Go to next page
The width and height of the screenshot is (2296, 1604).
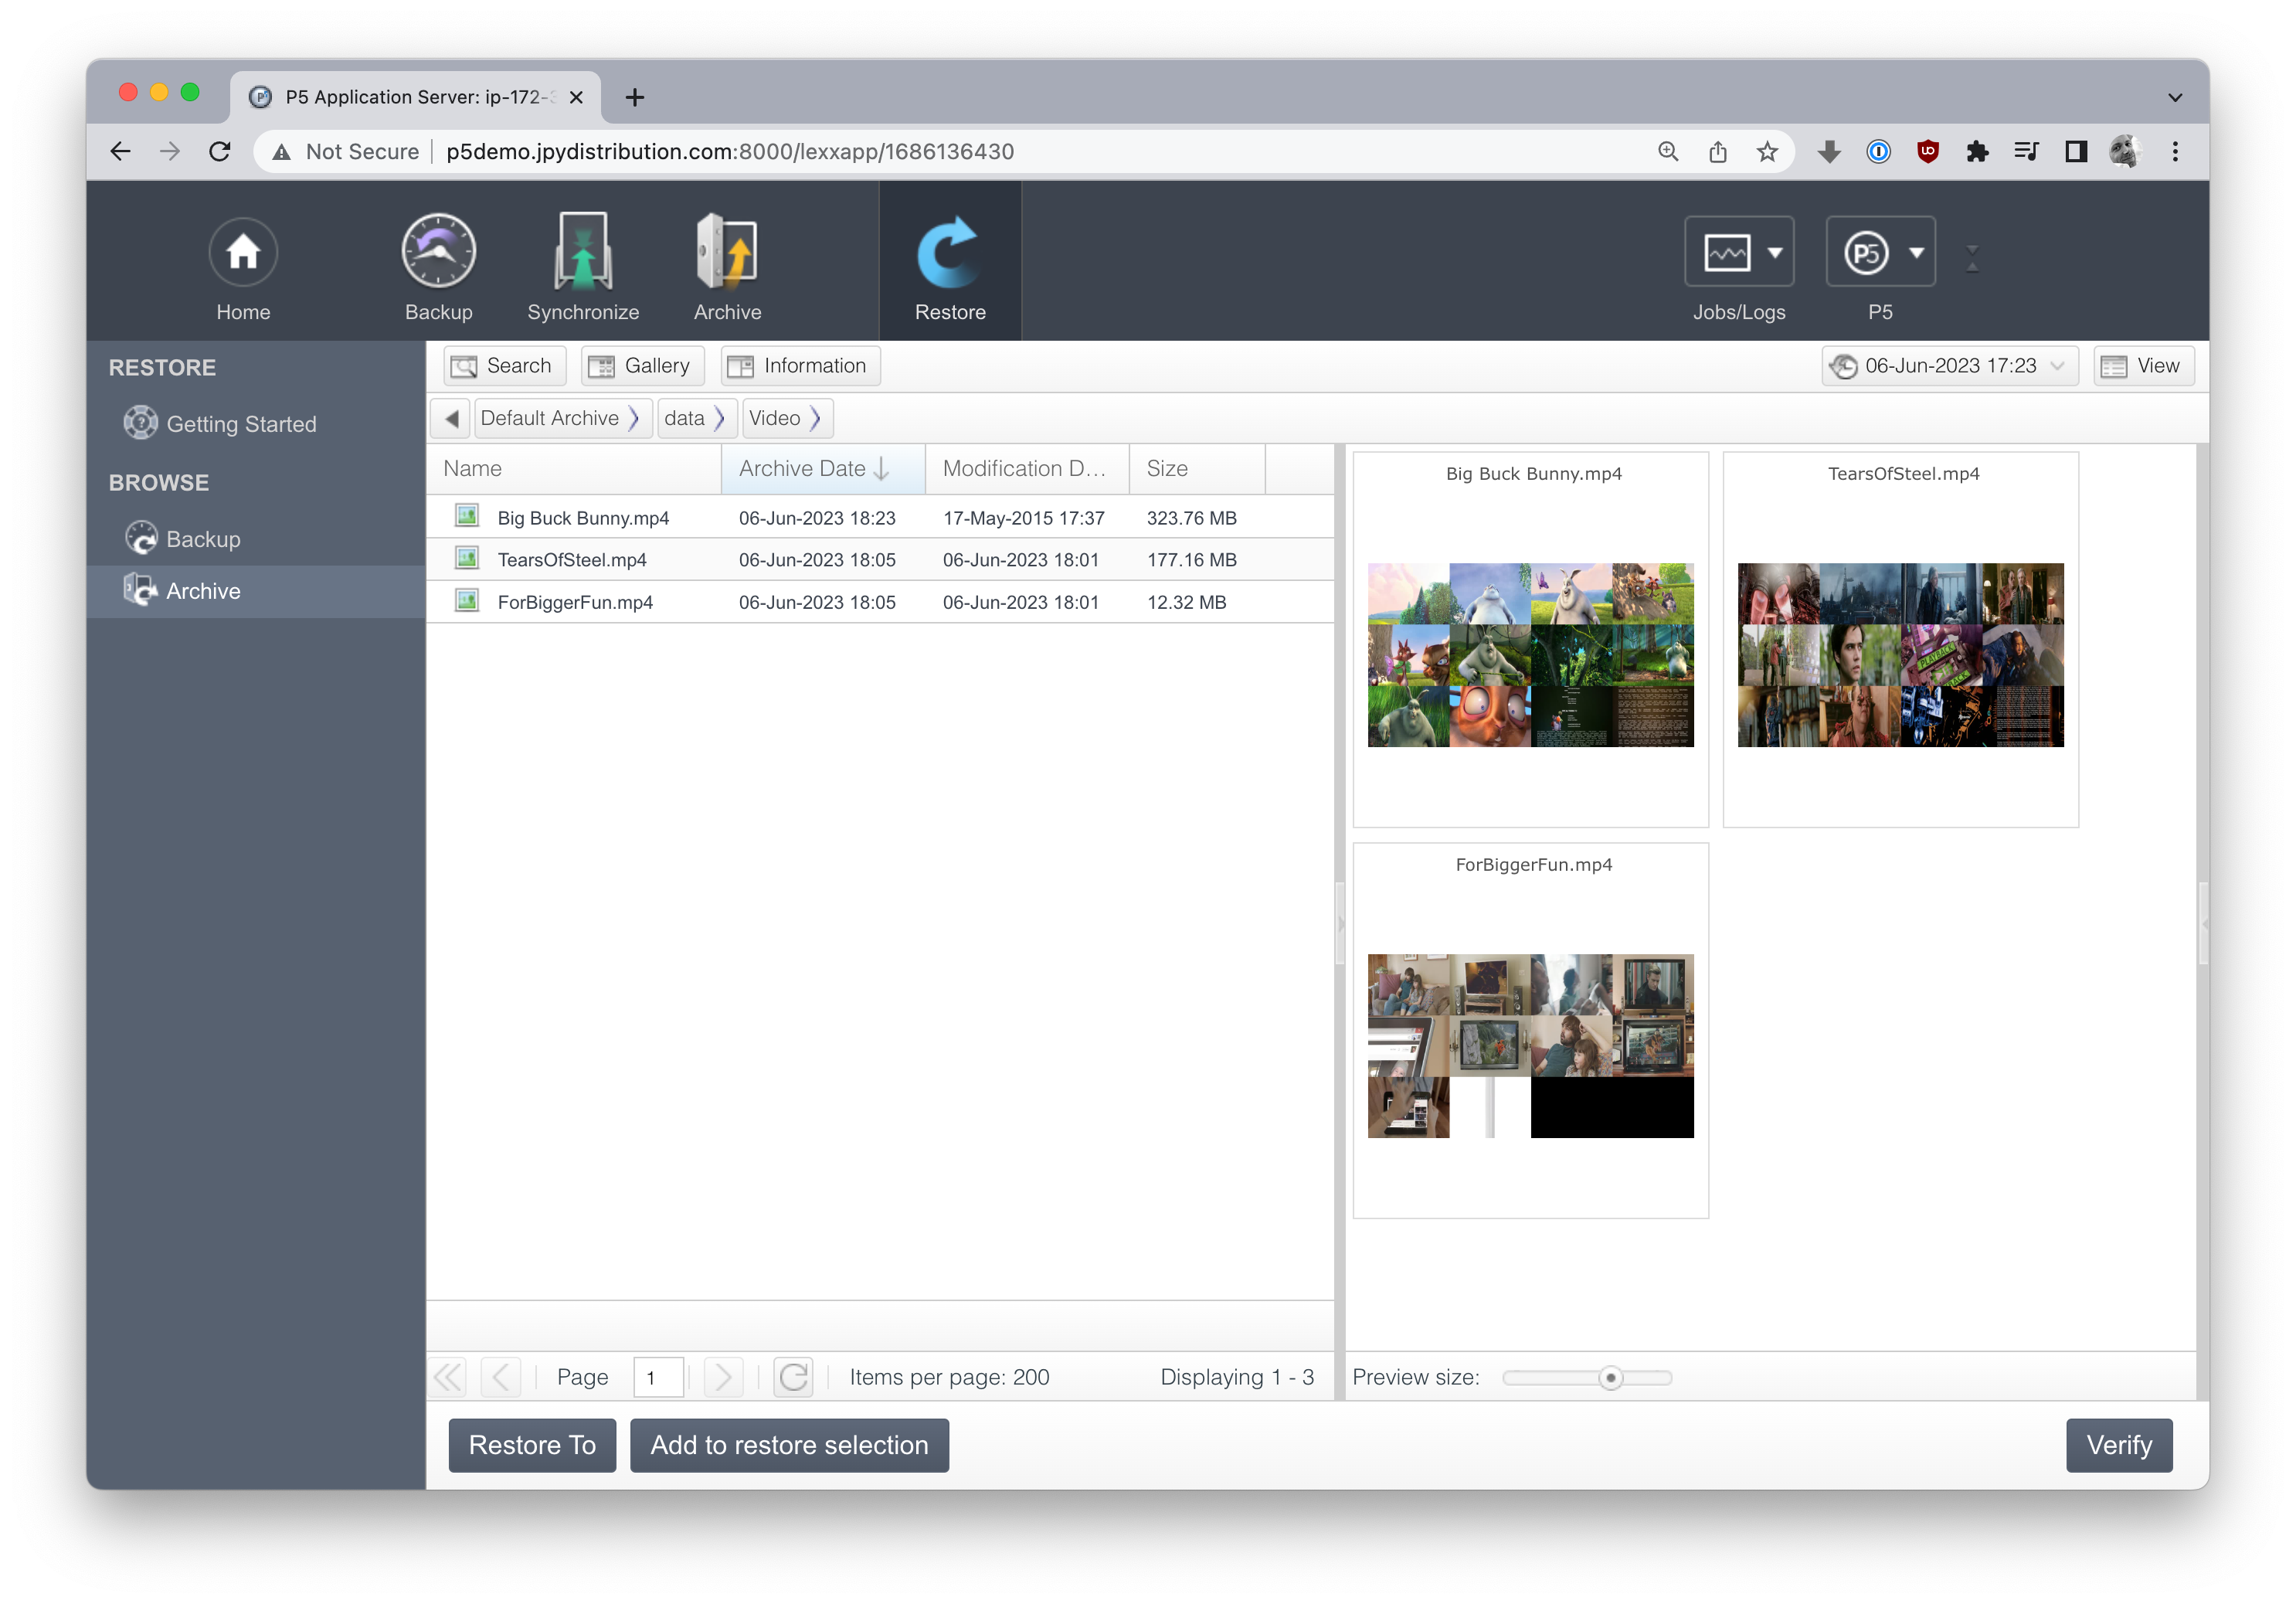(723, 1377)
